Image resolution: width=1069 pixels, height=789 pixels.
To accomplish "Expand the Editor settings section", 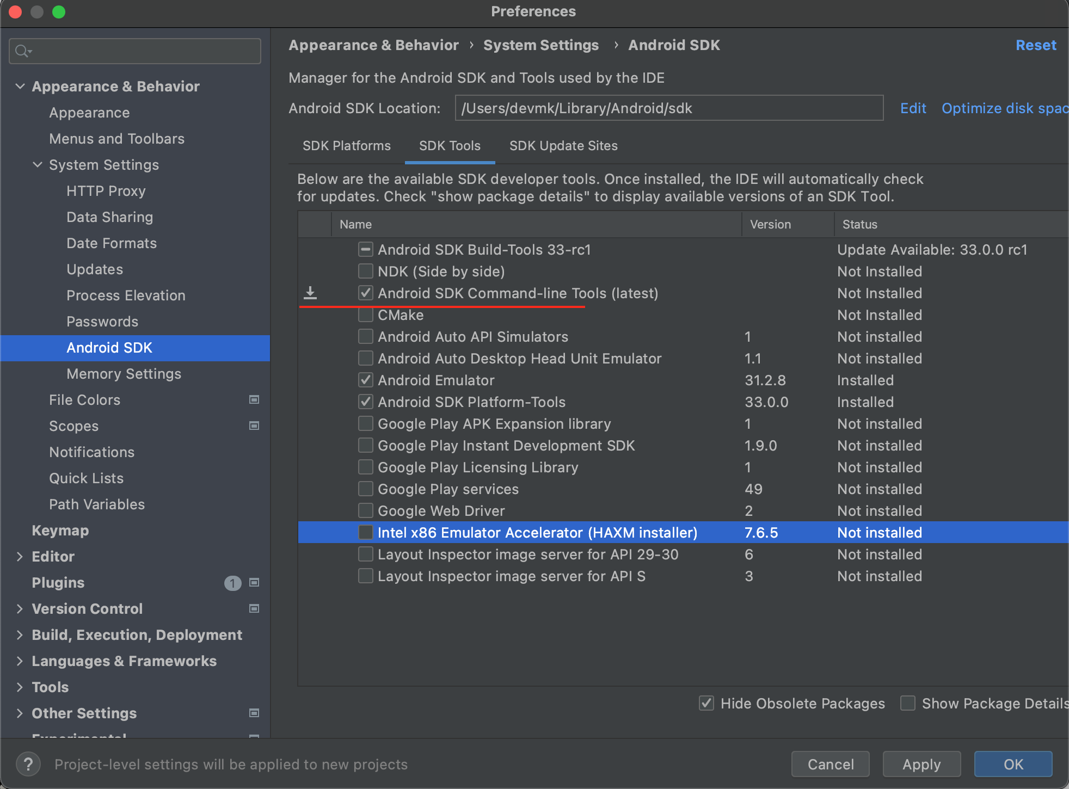I will tap(20, 556).
